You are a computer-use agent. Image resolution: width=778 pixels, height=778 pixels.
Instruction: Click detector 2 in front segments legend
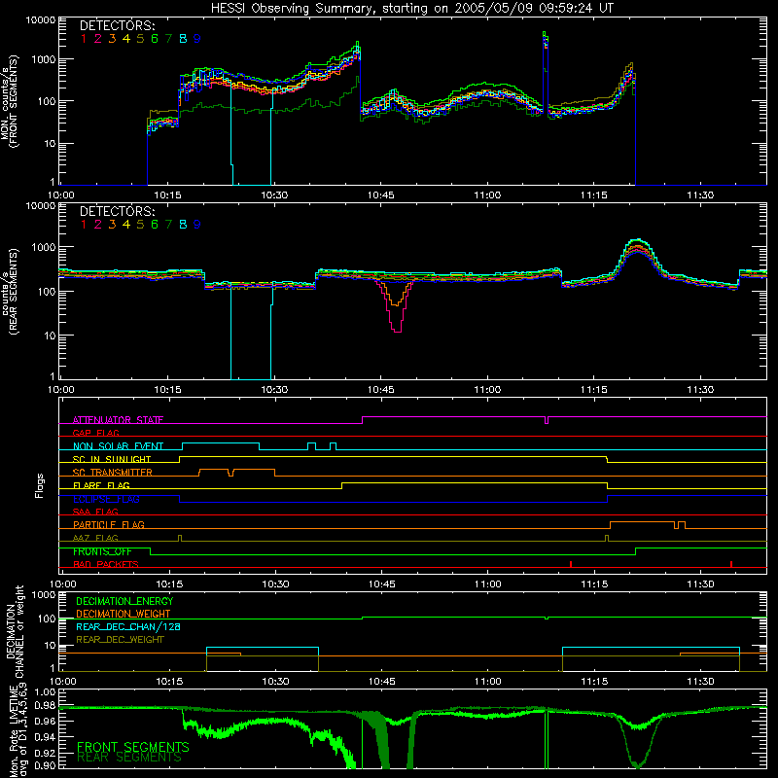pos(98,39)
